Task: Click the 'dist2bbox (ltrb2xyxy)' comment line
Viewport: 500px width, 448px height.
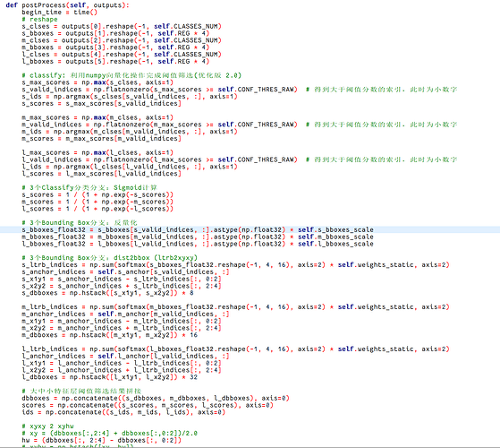Action: (x=110, y=258)
